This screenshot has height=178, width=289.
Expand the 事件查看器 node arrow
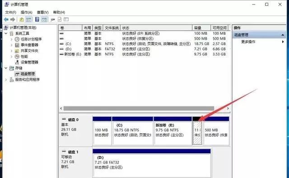coord(11,45)
